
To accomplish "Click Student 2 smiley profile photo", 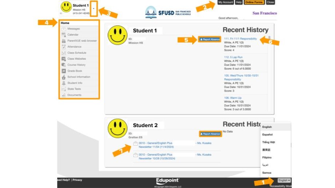I will click(x=117, y=128).
